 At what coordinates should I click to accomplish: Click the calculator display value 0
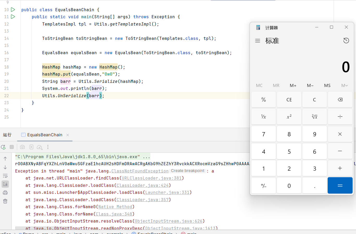[x=346, y=67]
